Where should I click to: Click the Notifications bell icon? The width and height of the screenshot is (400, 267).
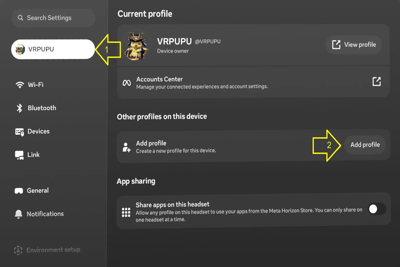[x=18, y=214]
